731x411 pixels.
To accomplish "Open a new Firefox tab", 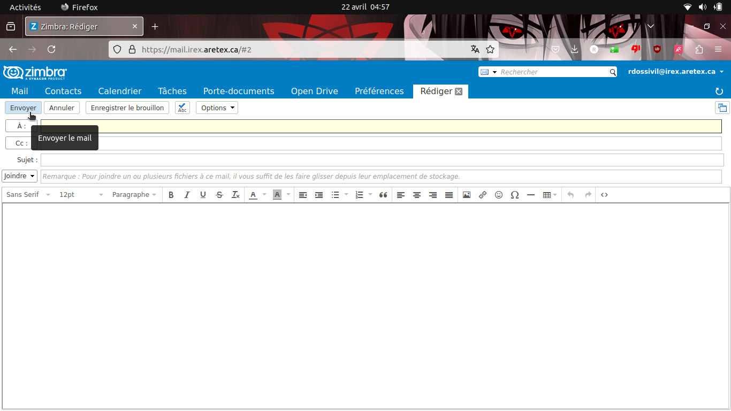I will (155, 26).
